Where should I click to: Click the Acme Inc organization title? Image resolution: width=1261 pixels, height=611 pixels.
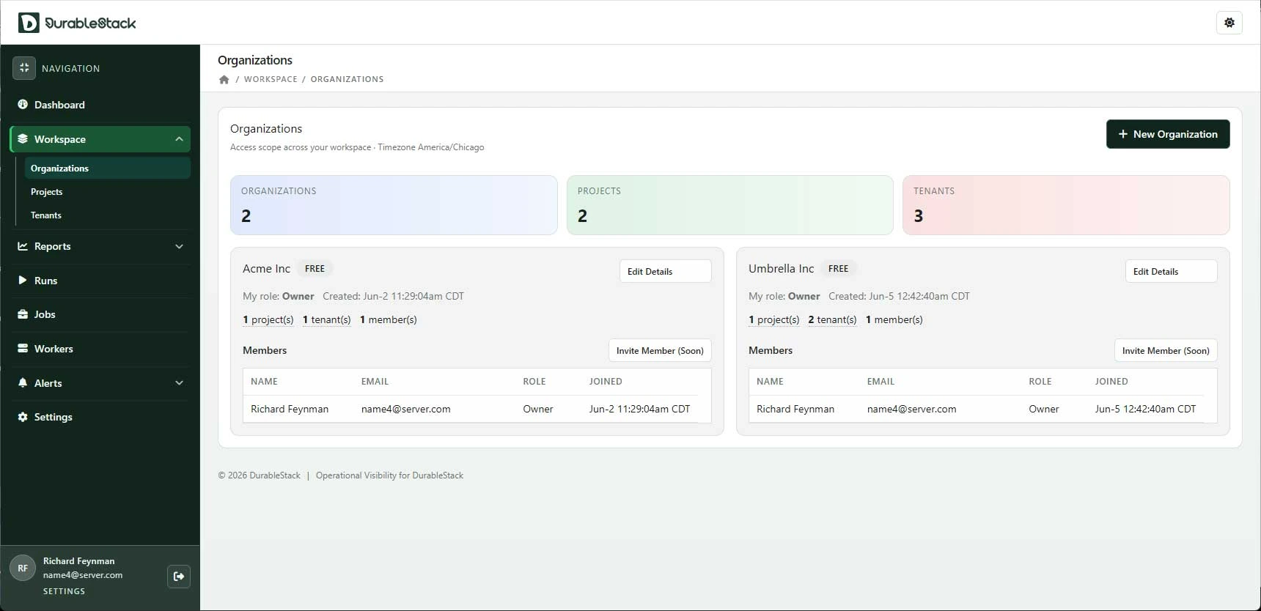(x=266, y=269)
